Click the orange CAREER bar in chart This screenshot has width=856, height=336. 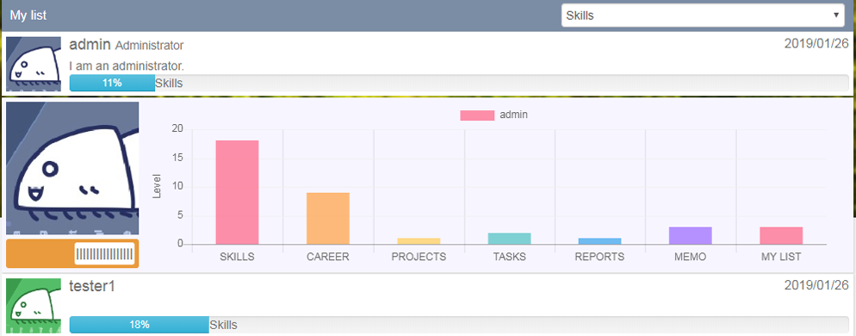[x=327, y=219]
